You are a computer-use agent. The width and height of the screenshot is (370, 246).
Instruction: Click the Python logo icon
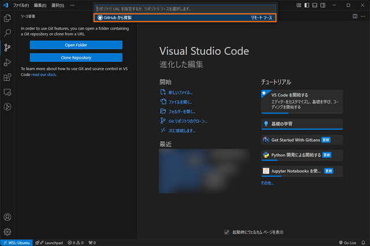266,155
